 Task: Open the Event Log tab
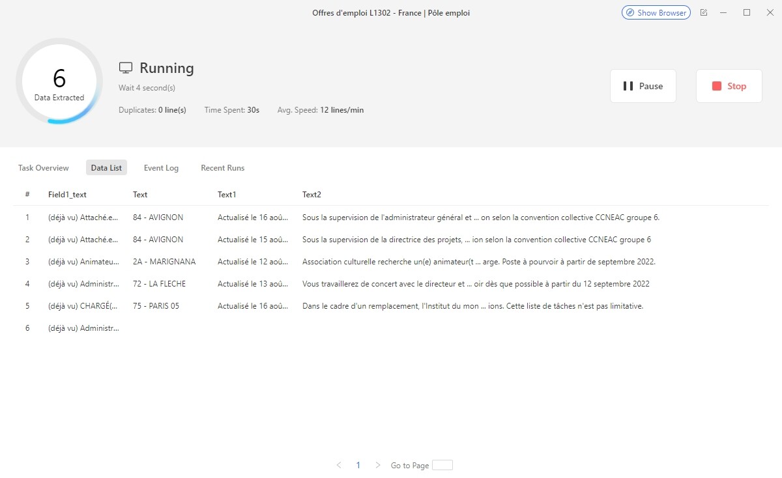pyautogui.click(x=161, y=168)
